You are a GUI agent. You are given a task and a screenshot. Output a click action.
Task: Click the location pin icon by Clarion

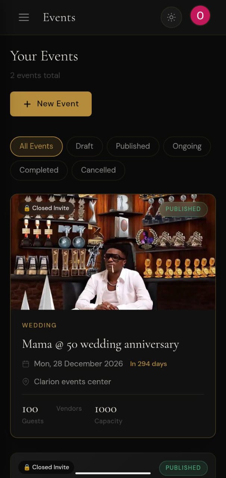tap(26, 382)
